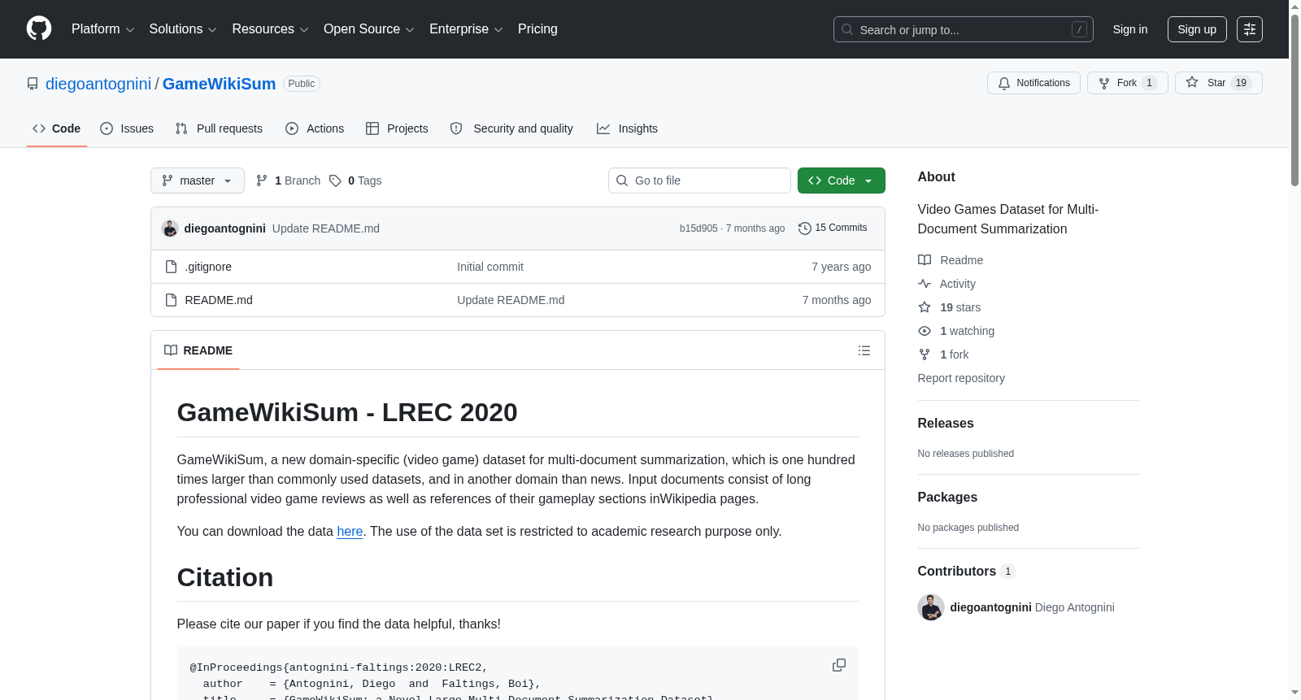
Task: Click the Go to file input
Action: [x=699, y=180]
